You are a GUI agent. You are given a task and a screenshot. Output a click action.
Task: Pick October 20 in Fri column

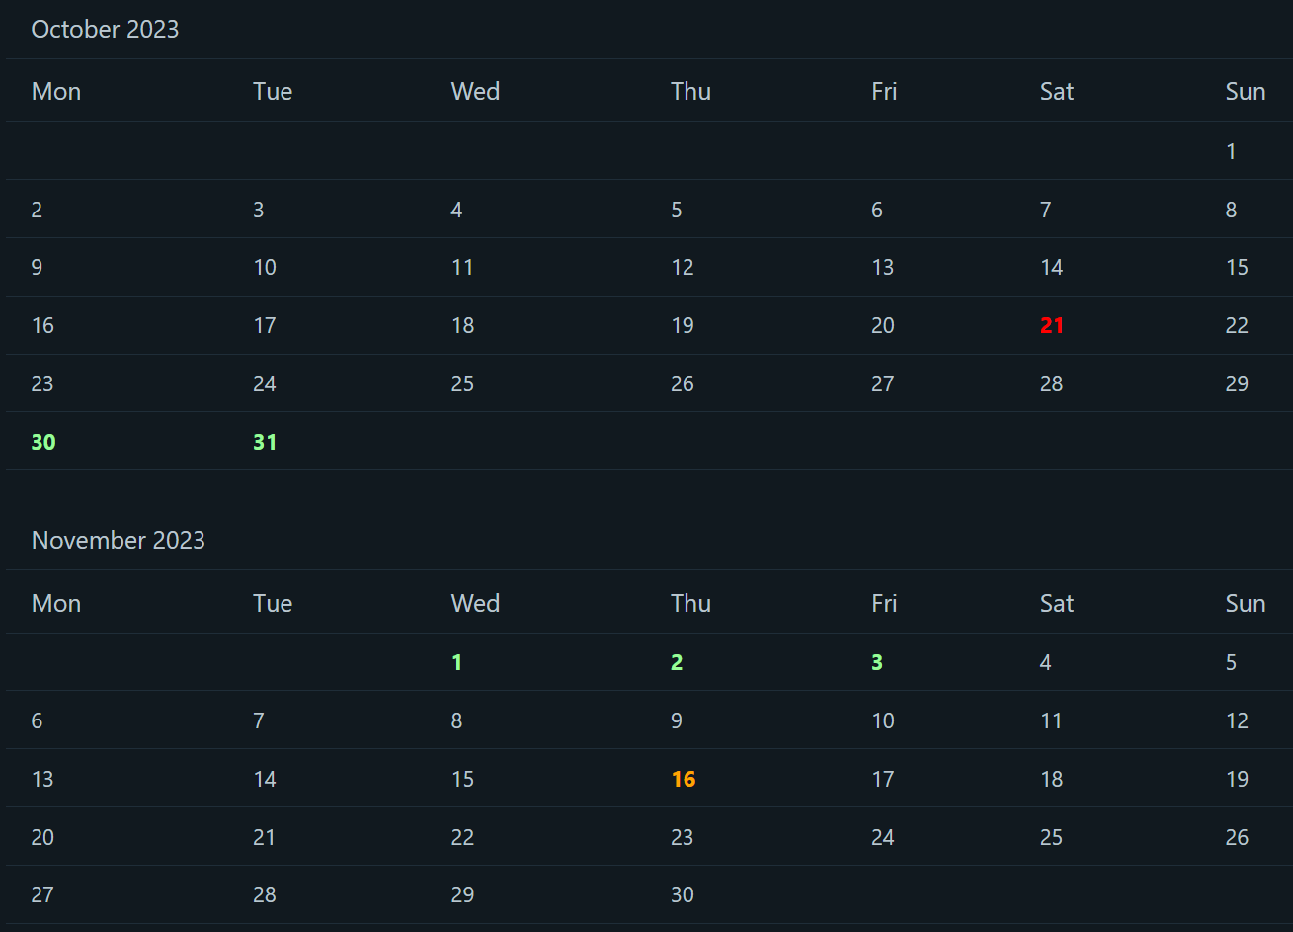click(883, 325)
